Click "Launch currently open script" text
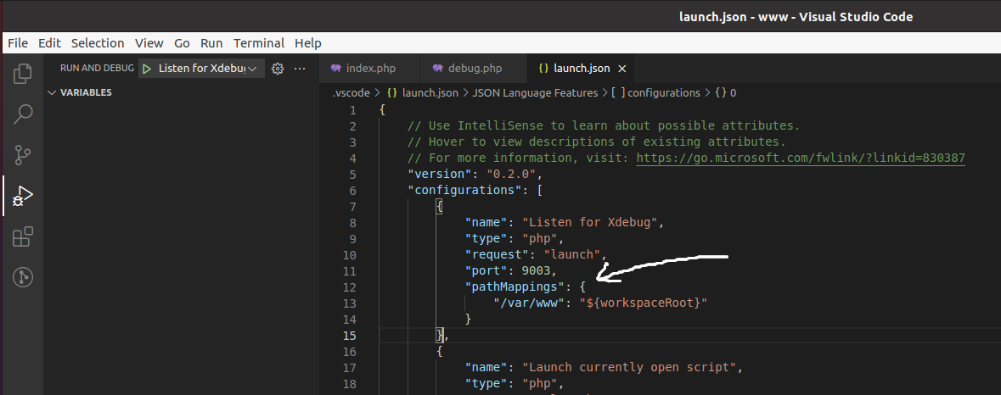This screenshot has width=1001, height=395. pos(629,367)
